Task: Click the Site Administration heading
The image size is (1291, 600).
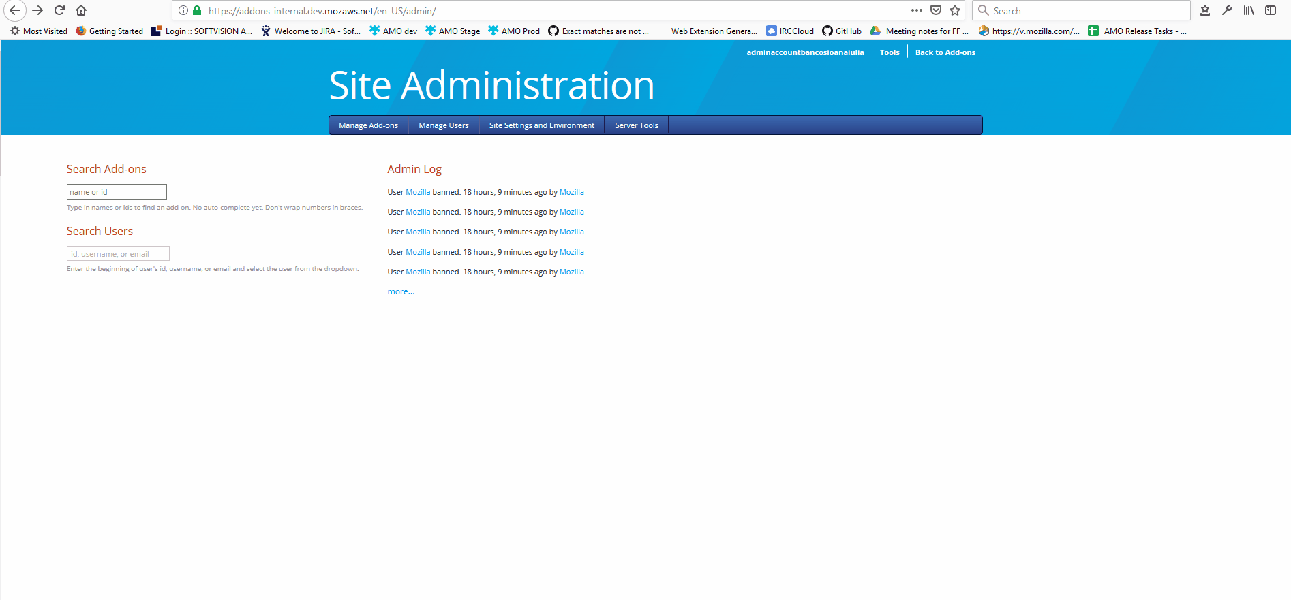Action: (x=491, y=86)
